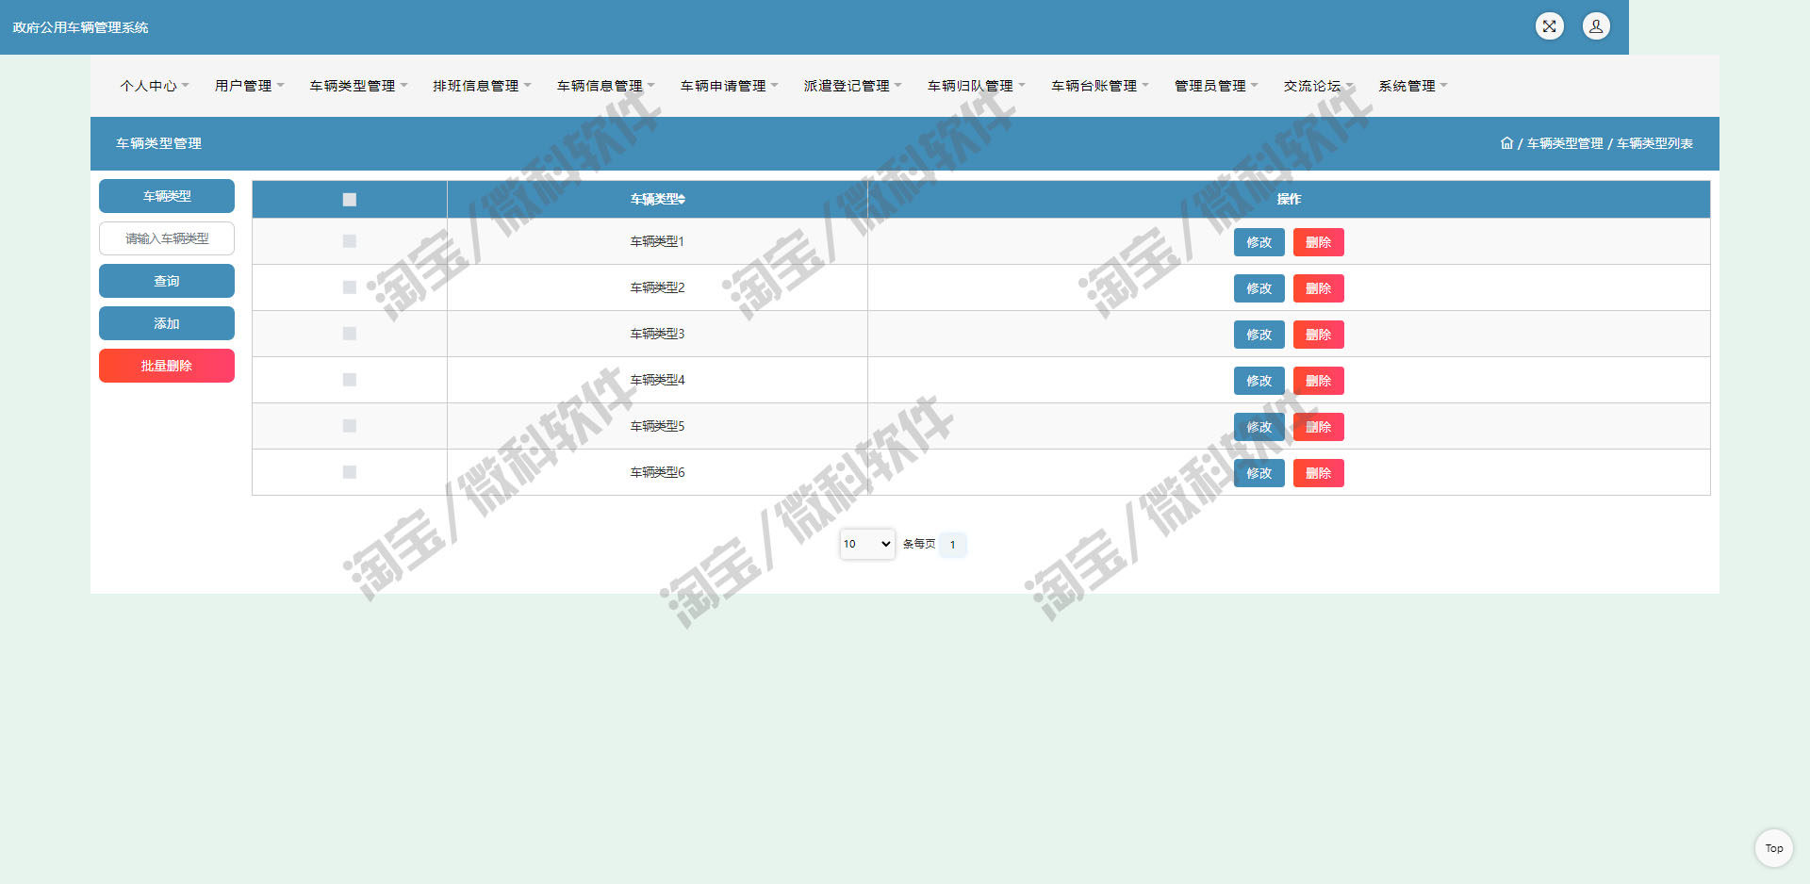Click the 添加 add button
Viewport: 1810px width, 884px height.
coord(167,323)
